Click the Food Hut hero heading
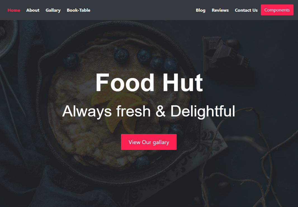This screenshot has height=207, width=298. 149,83
